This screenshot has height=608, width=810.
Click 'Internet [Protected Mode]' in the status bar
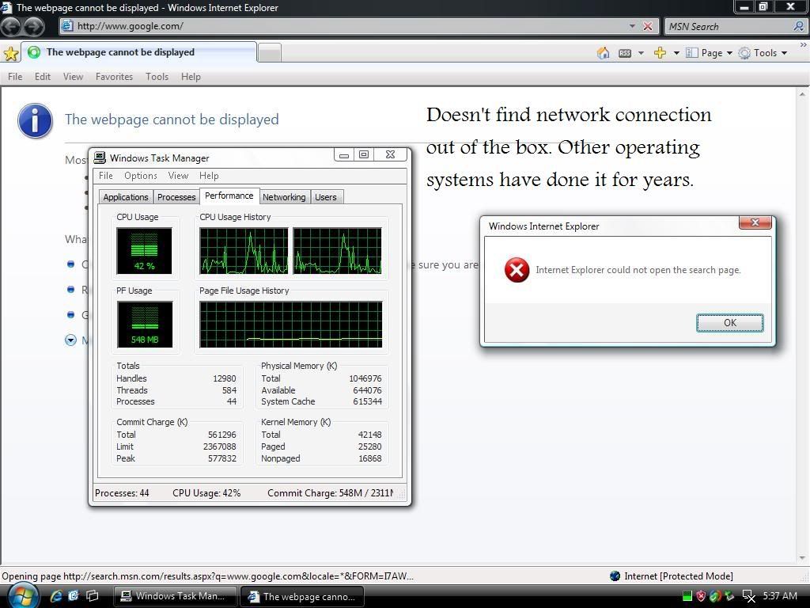tap(678, 576)
